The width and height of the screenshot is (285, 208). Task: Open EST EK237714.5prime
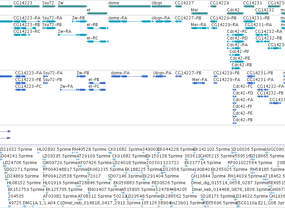point(203,163)
